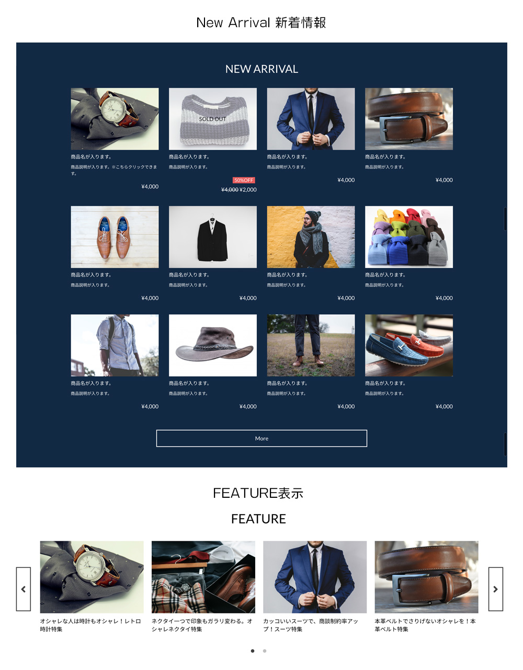
Task: Open the sold out sweater product
Action: click(212, 119)
